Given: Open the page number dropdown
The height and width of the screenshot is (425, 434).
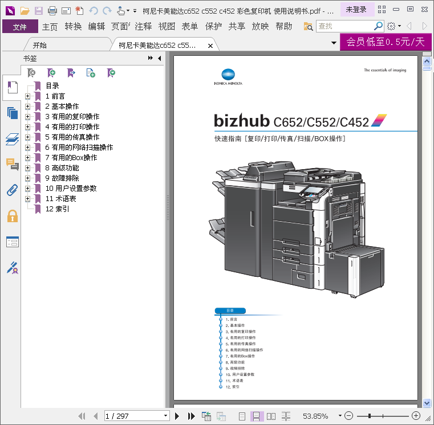Looking at the screenshot, I should (165, 415).
